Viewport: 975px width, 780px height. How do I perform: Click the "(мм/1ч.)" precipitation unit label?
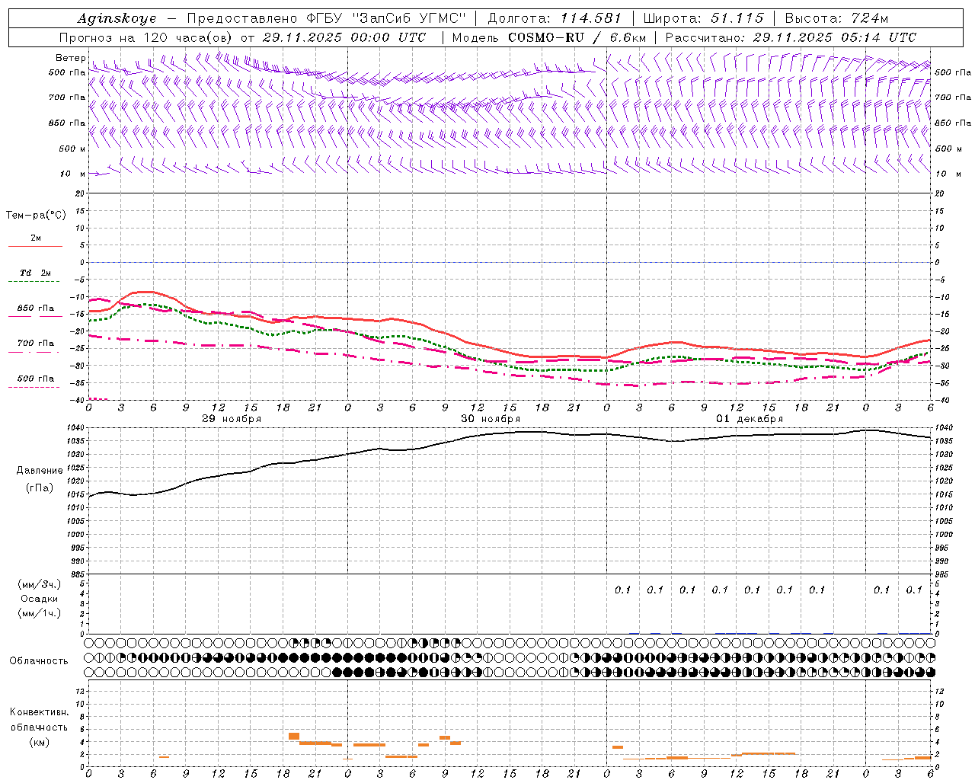coord(40,613)
